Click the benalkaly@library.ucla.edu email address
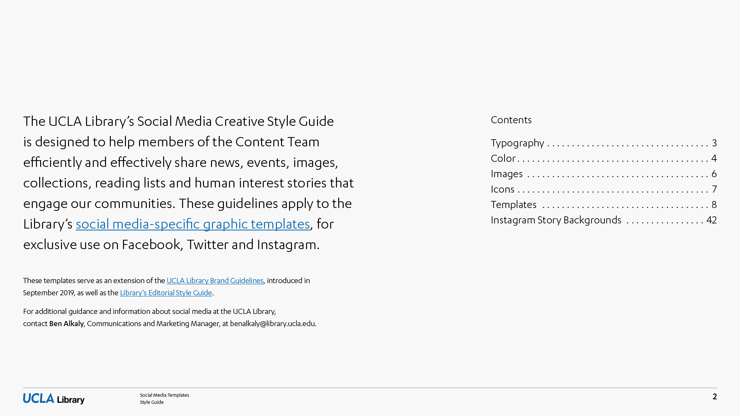This screenshot has height=416, width=740. point(272,324)
